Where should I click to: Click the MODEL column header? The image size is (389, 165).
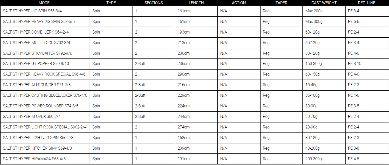click(45, 3)
